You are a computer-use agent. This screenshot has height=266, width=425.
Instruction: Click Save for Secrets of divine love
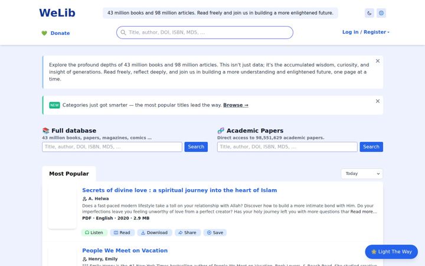coord(215,233)
